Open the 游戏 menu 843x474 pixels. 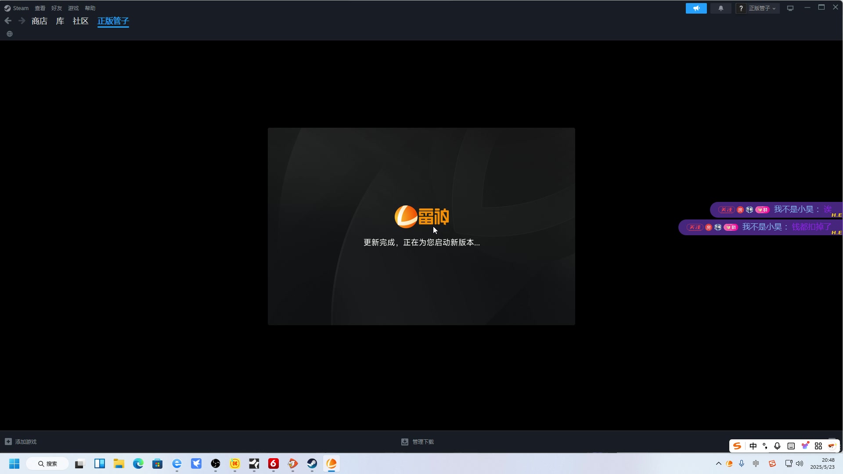coord(73,8)
